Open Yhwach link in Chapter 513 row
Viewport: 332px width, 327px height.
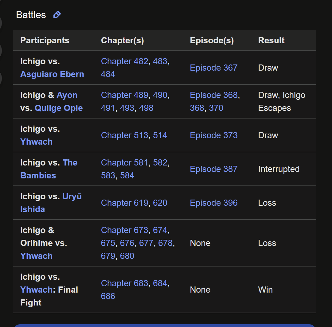(37, 142)
